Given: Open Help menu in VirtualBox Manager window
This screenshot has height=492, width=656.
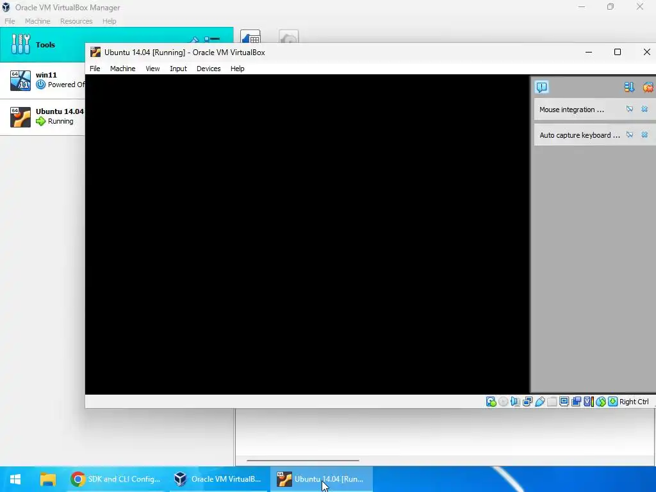Looking at the screenshot, I should point(109,21).
